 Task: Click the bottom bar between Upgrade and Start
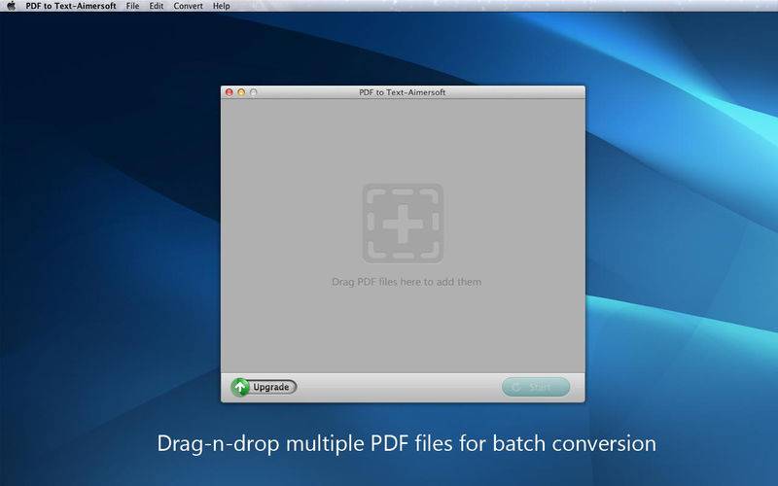(399, 387)
